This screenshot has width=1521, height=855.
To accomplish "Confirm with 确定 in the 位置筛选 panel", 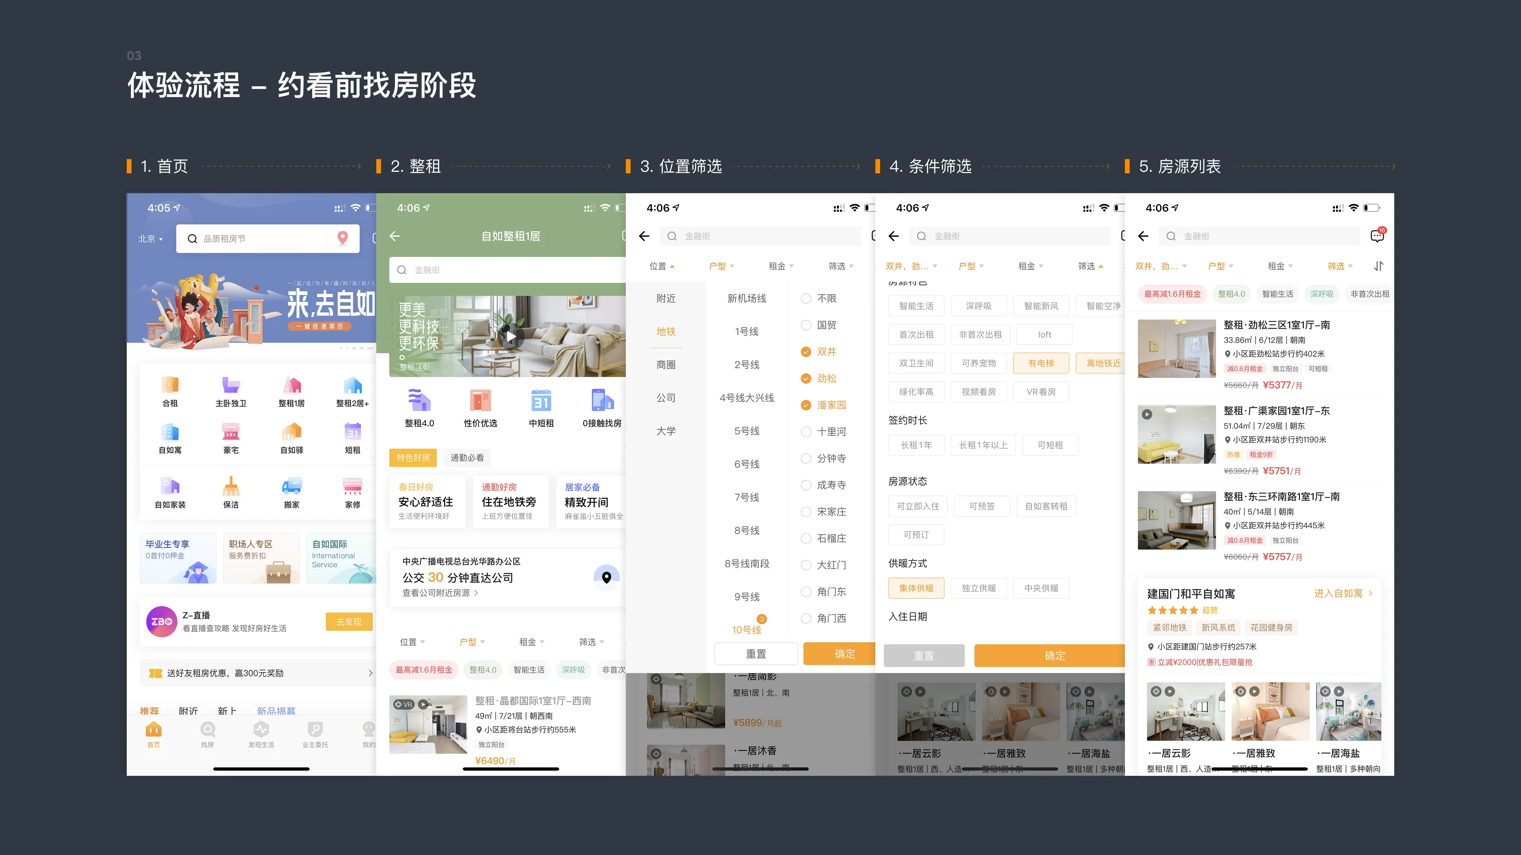I will coord(840,654).
